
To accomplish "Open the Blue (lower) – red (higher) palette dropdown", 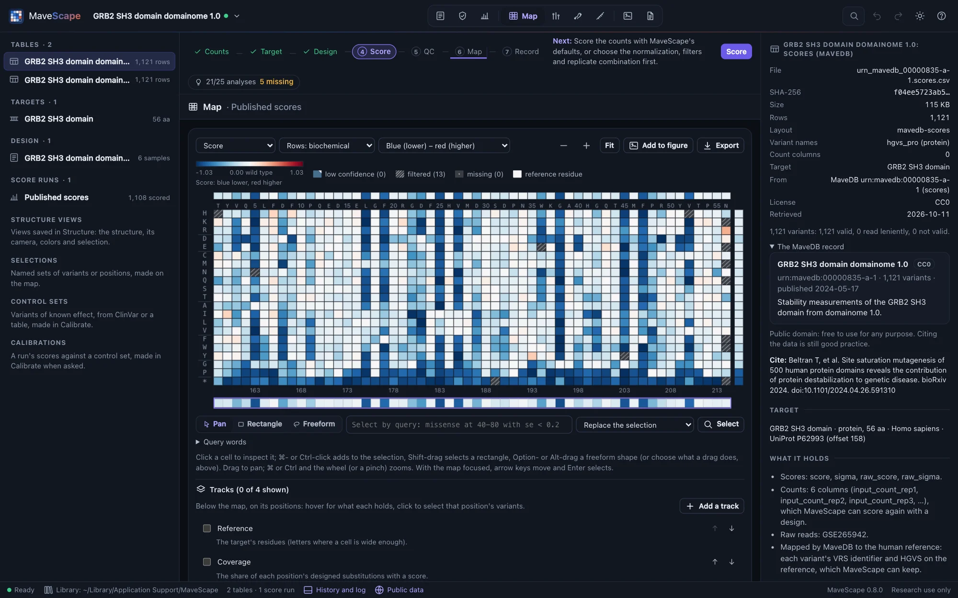I will pos(444,145).
